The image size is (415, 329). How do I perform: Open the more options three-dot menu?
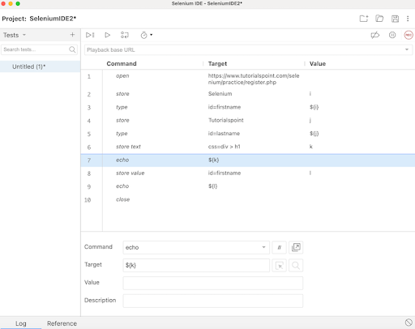(x=408, y=19)
